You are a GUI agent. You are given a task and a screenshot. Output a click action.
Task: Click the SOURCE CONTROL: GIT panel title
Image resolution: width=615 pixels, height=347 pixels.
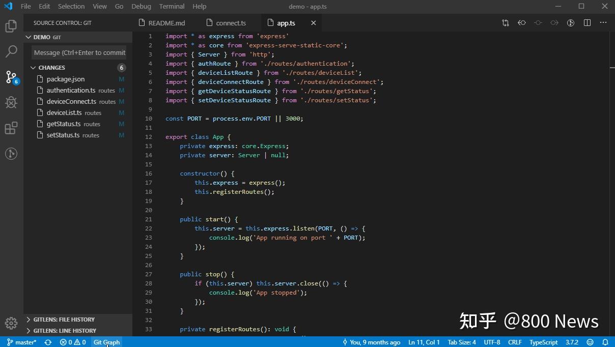click(63, 23)
